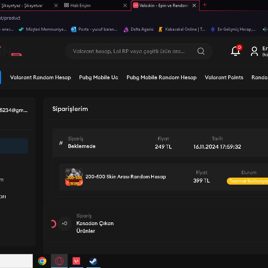Open Valorant Points menu
The image size is (268, 268).
pyautogui.click(x=224, y=77)
